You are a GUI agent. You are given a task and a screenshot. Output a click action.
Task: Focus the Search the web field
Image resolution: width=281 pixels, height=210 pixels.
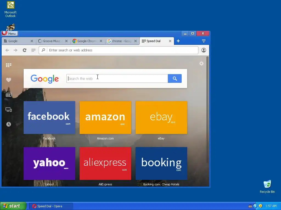pyautogui.click(x=117, y=78)
